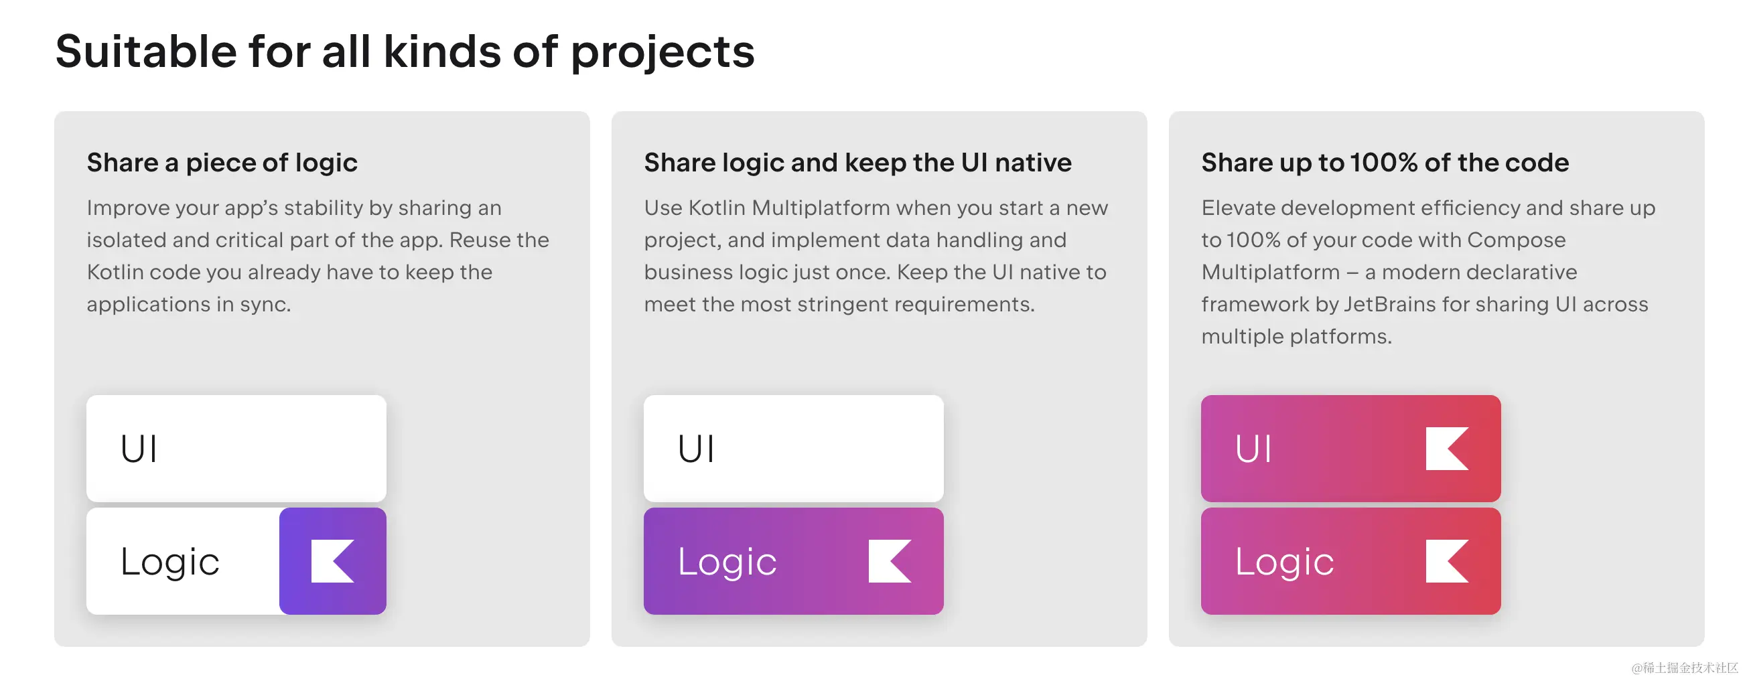Click the Compose Multiplatform description paragraph
The width and height of the screenshot is (1743, 679).
tap(1427, 272)
